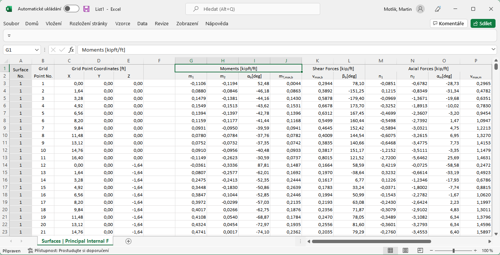Click the green Sdílet button
This screenshot has height=255, width=500.
pos(483,23)
